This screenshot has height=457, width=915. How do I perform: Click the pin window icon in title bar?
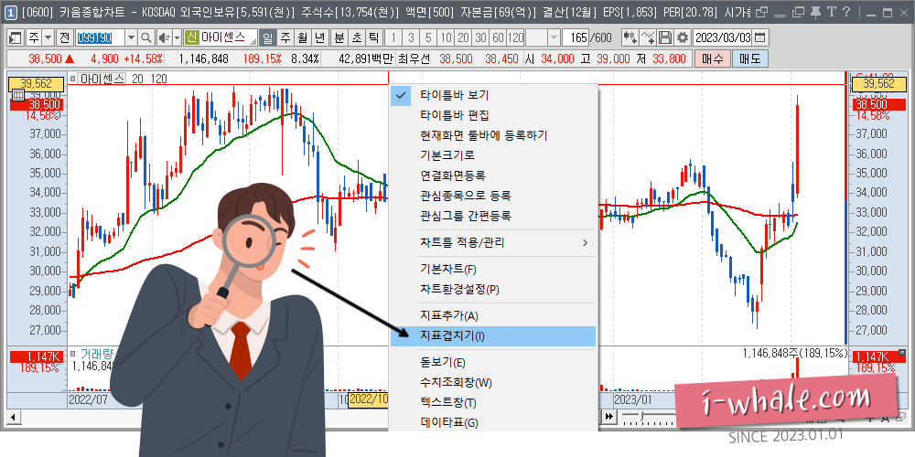[815, 12]
